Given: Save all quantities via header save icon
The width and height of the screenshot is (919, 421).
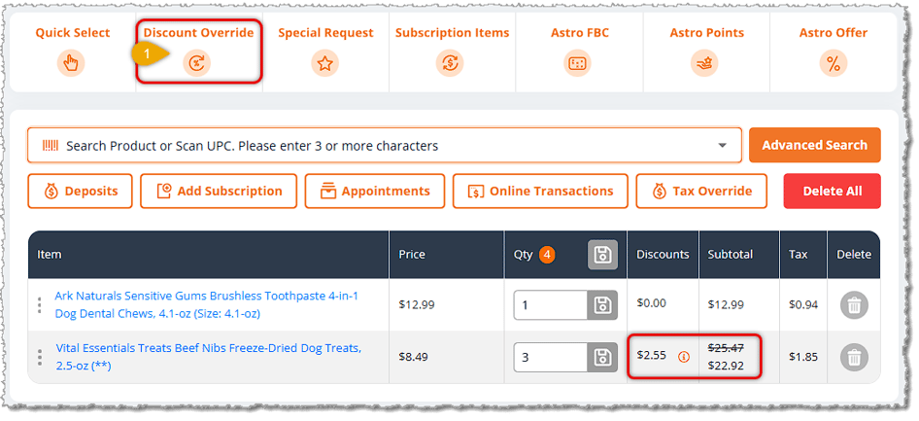Looking at the screenshot, I should click(602, 255).
